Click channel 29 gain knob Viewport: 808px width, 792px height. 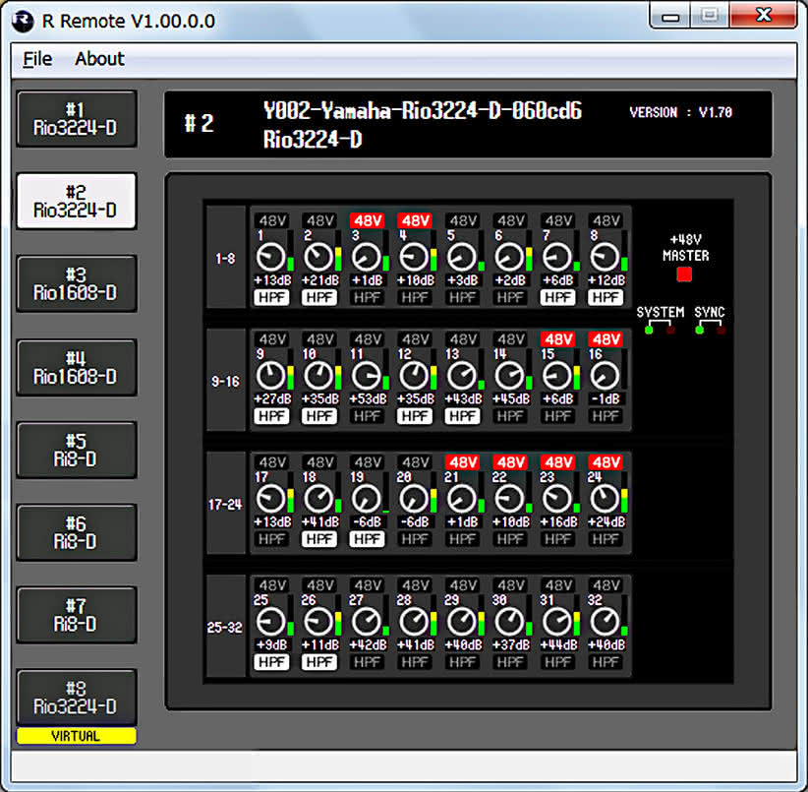click(461, 622)
